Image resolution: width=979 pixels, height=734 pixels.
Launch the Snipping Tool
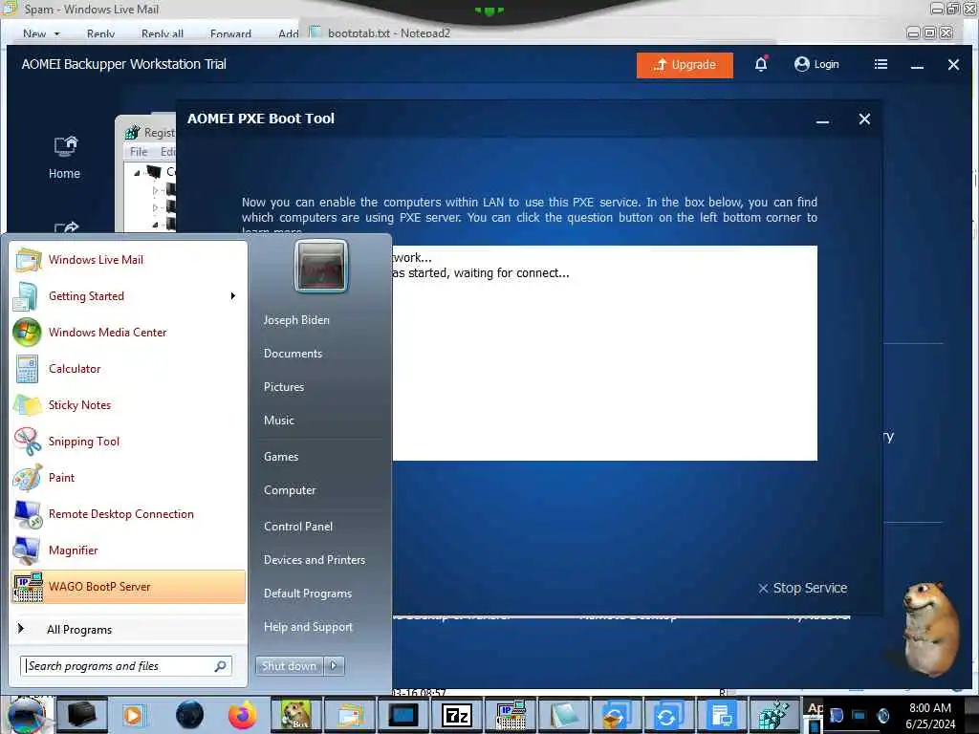click(x=128, y=441)
